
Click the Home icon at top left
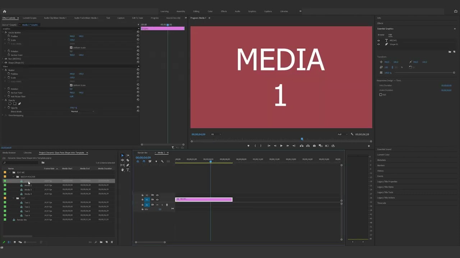click(x=5, y=11)
